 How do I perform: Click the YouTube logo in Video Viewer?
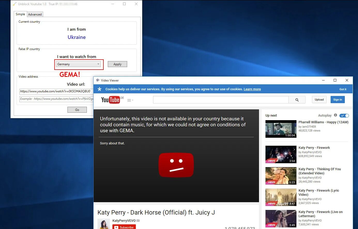(x=110, y=100)
